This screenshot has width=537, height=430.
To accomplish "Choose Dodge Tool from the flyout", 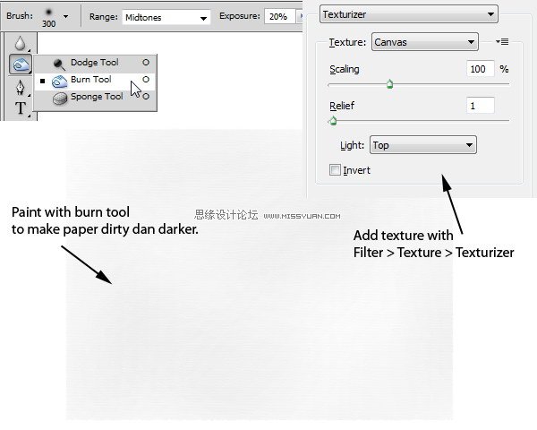I will click(95, 63).
